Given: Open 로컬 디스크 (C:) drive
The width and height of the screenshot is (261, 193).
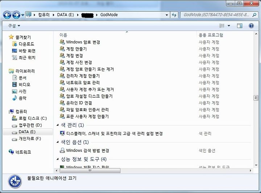Looking at the screenshot, I should pos(33,118).
